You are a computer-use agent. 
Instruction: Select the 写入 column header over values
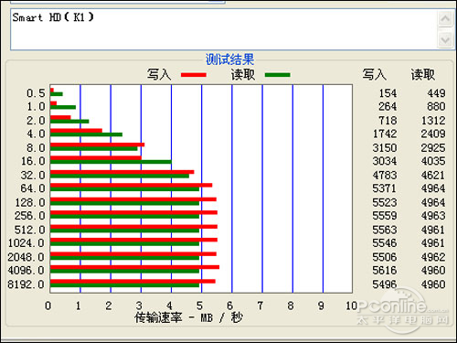click(375, 74)
